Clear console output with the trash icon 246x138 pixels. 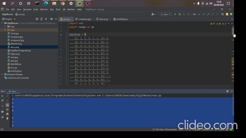pos(7,118)
